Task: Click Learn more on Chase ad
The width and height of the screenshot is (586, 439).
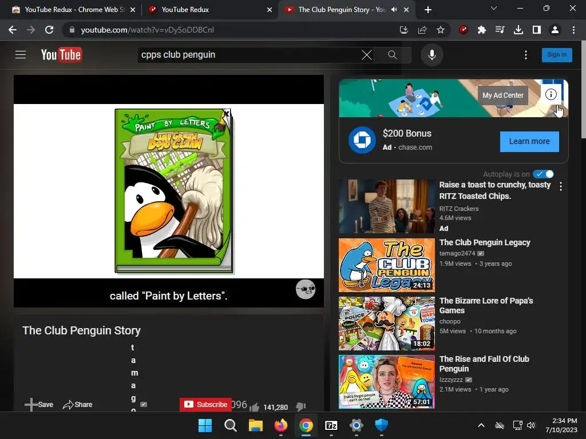Action: 529,142
